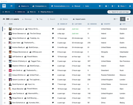Open the settings gear dropdown

point(113,6)
